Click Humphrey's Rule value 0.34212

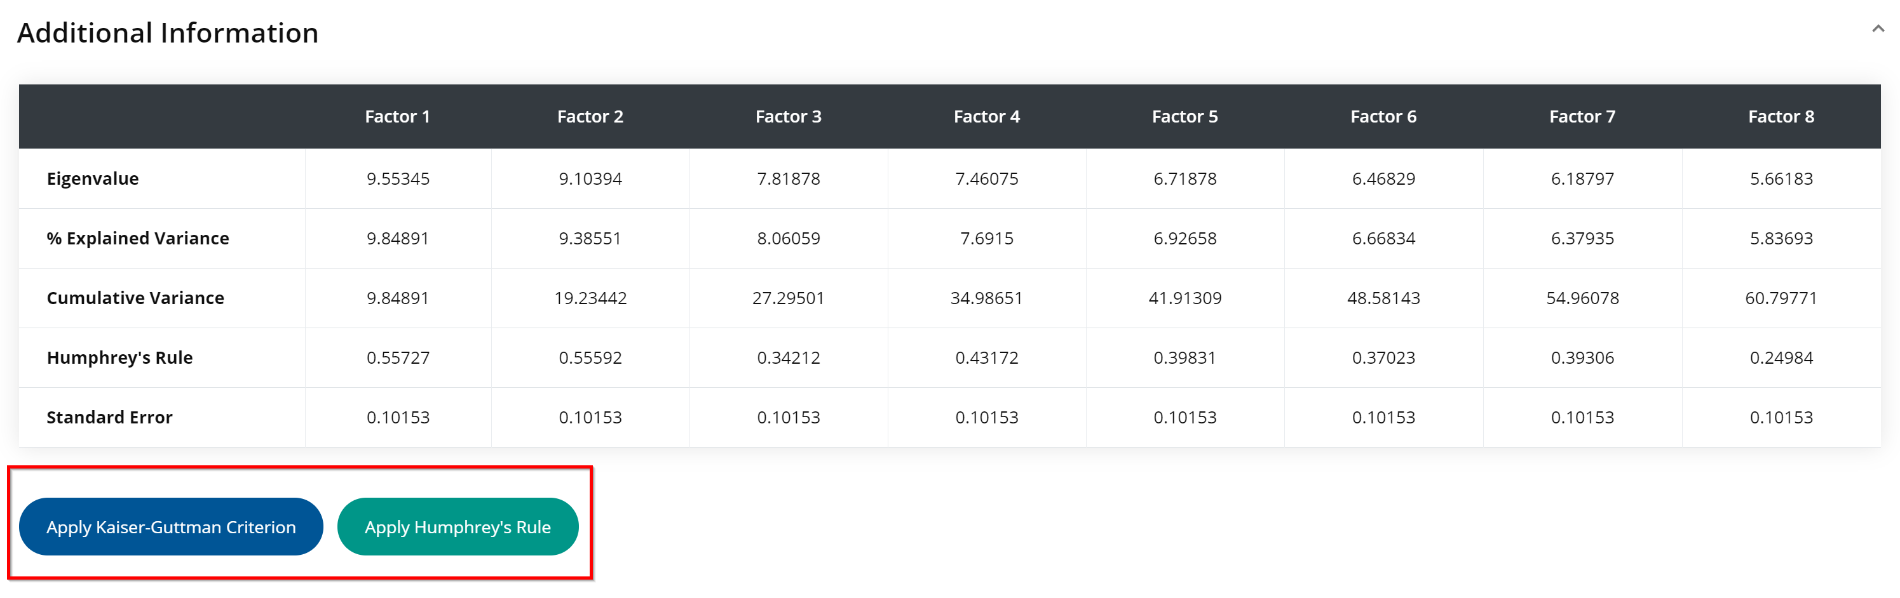coord(789,357)
